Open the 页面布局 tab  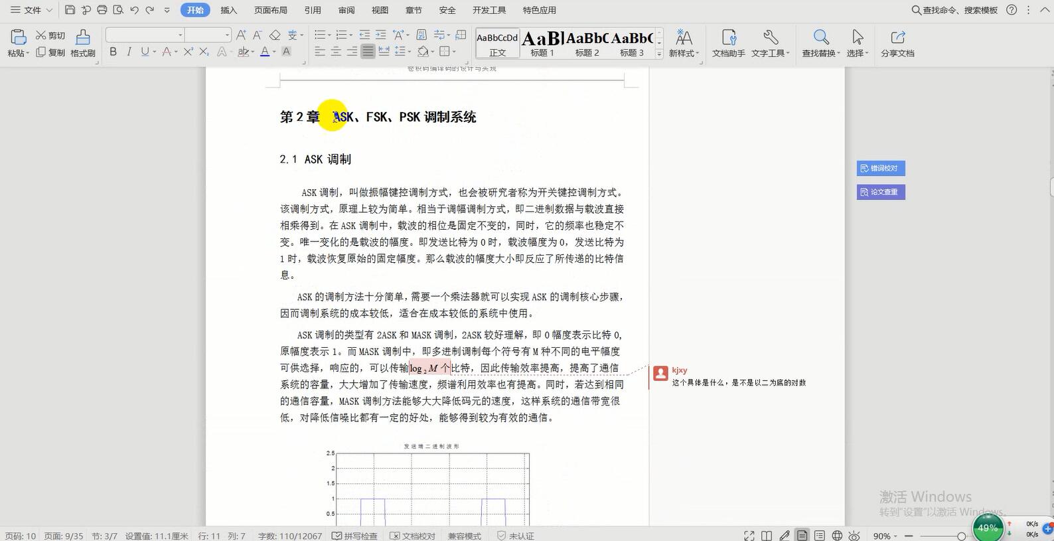click(x=271, y=10)
